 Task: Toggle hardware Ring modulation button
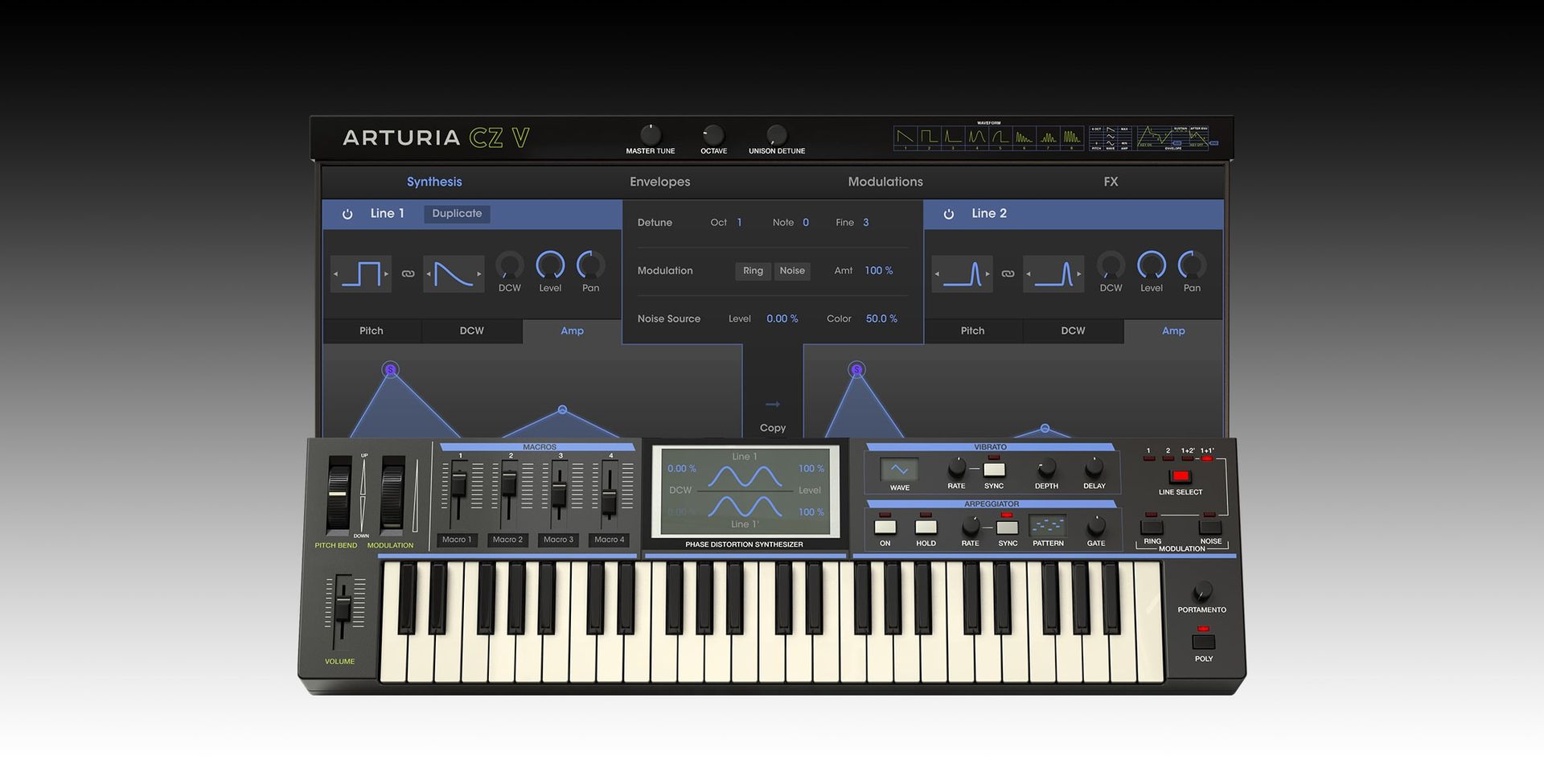(1152, 528)
